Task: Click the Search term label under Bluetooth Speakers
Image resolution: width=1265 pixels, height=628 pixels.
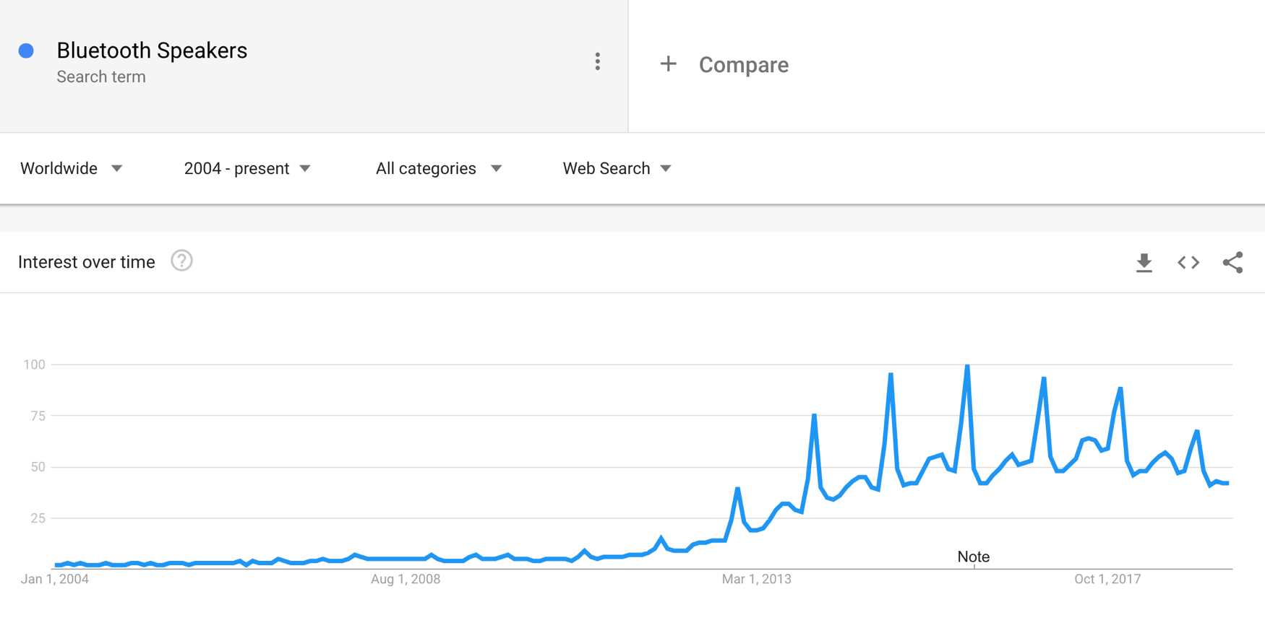Action: point(101,77)
